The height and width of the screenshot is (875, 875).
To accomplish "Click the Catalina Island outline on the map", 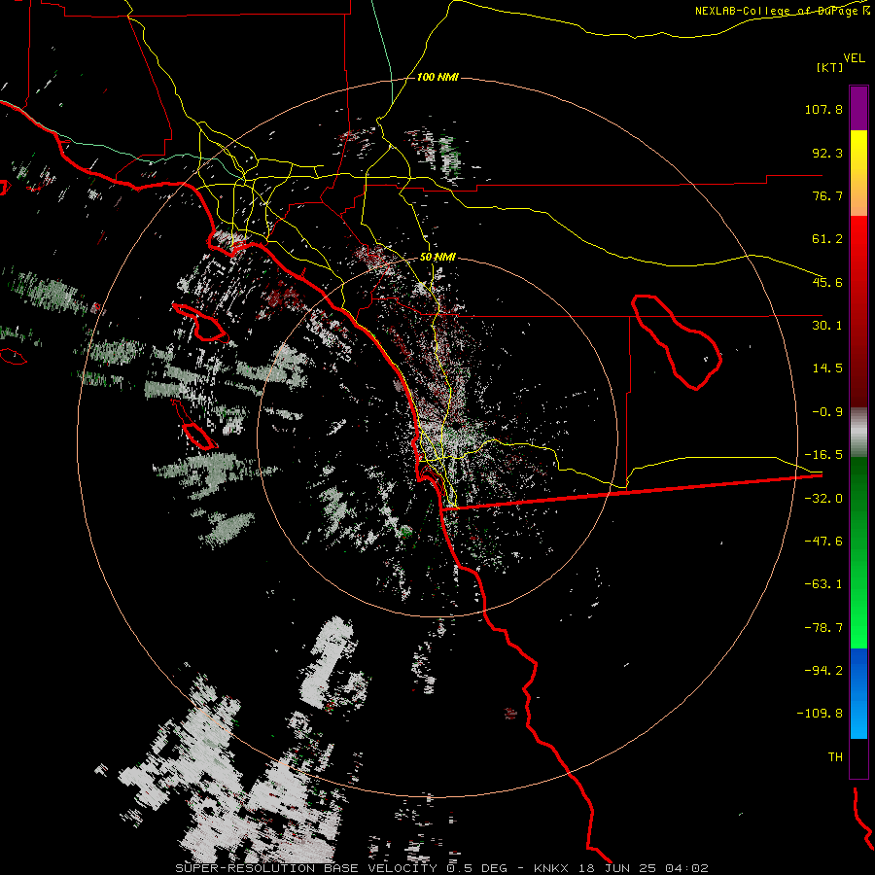I will (200, 323).
